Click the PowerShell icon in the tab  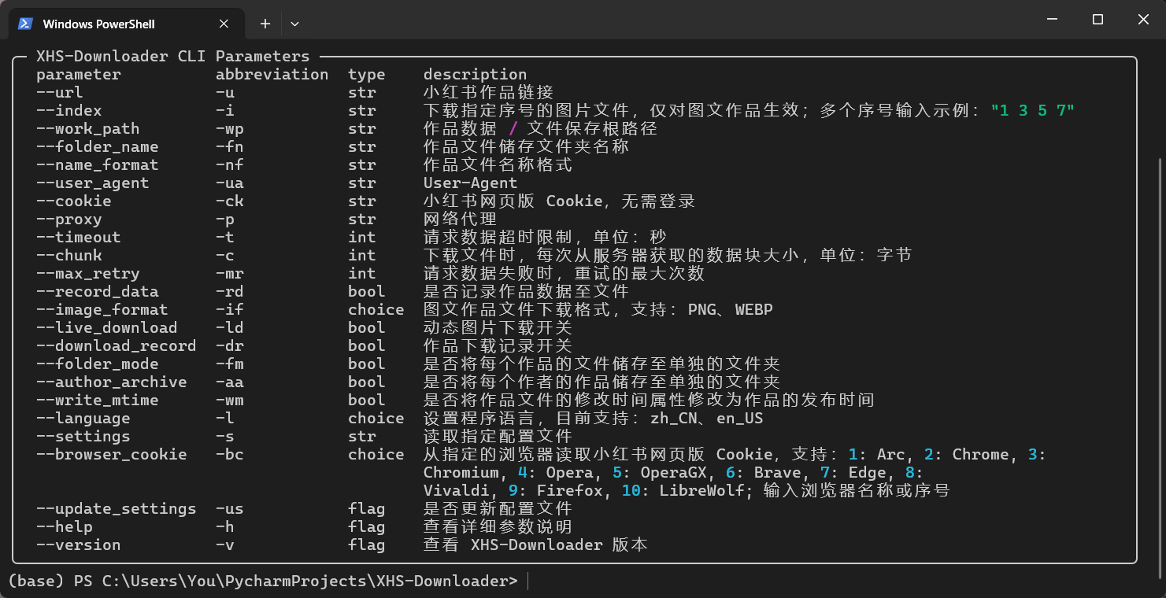(25, 24)
